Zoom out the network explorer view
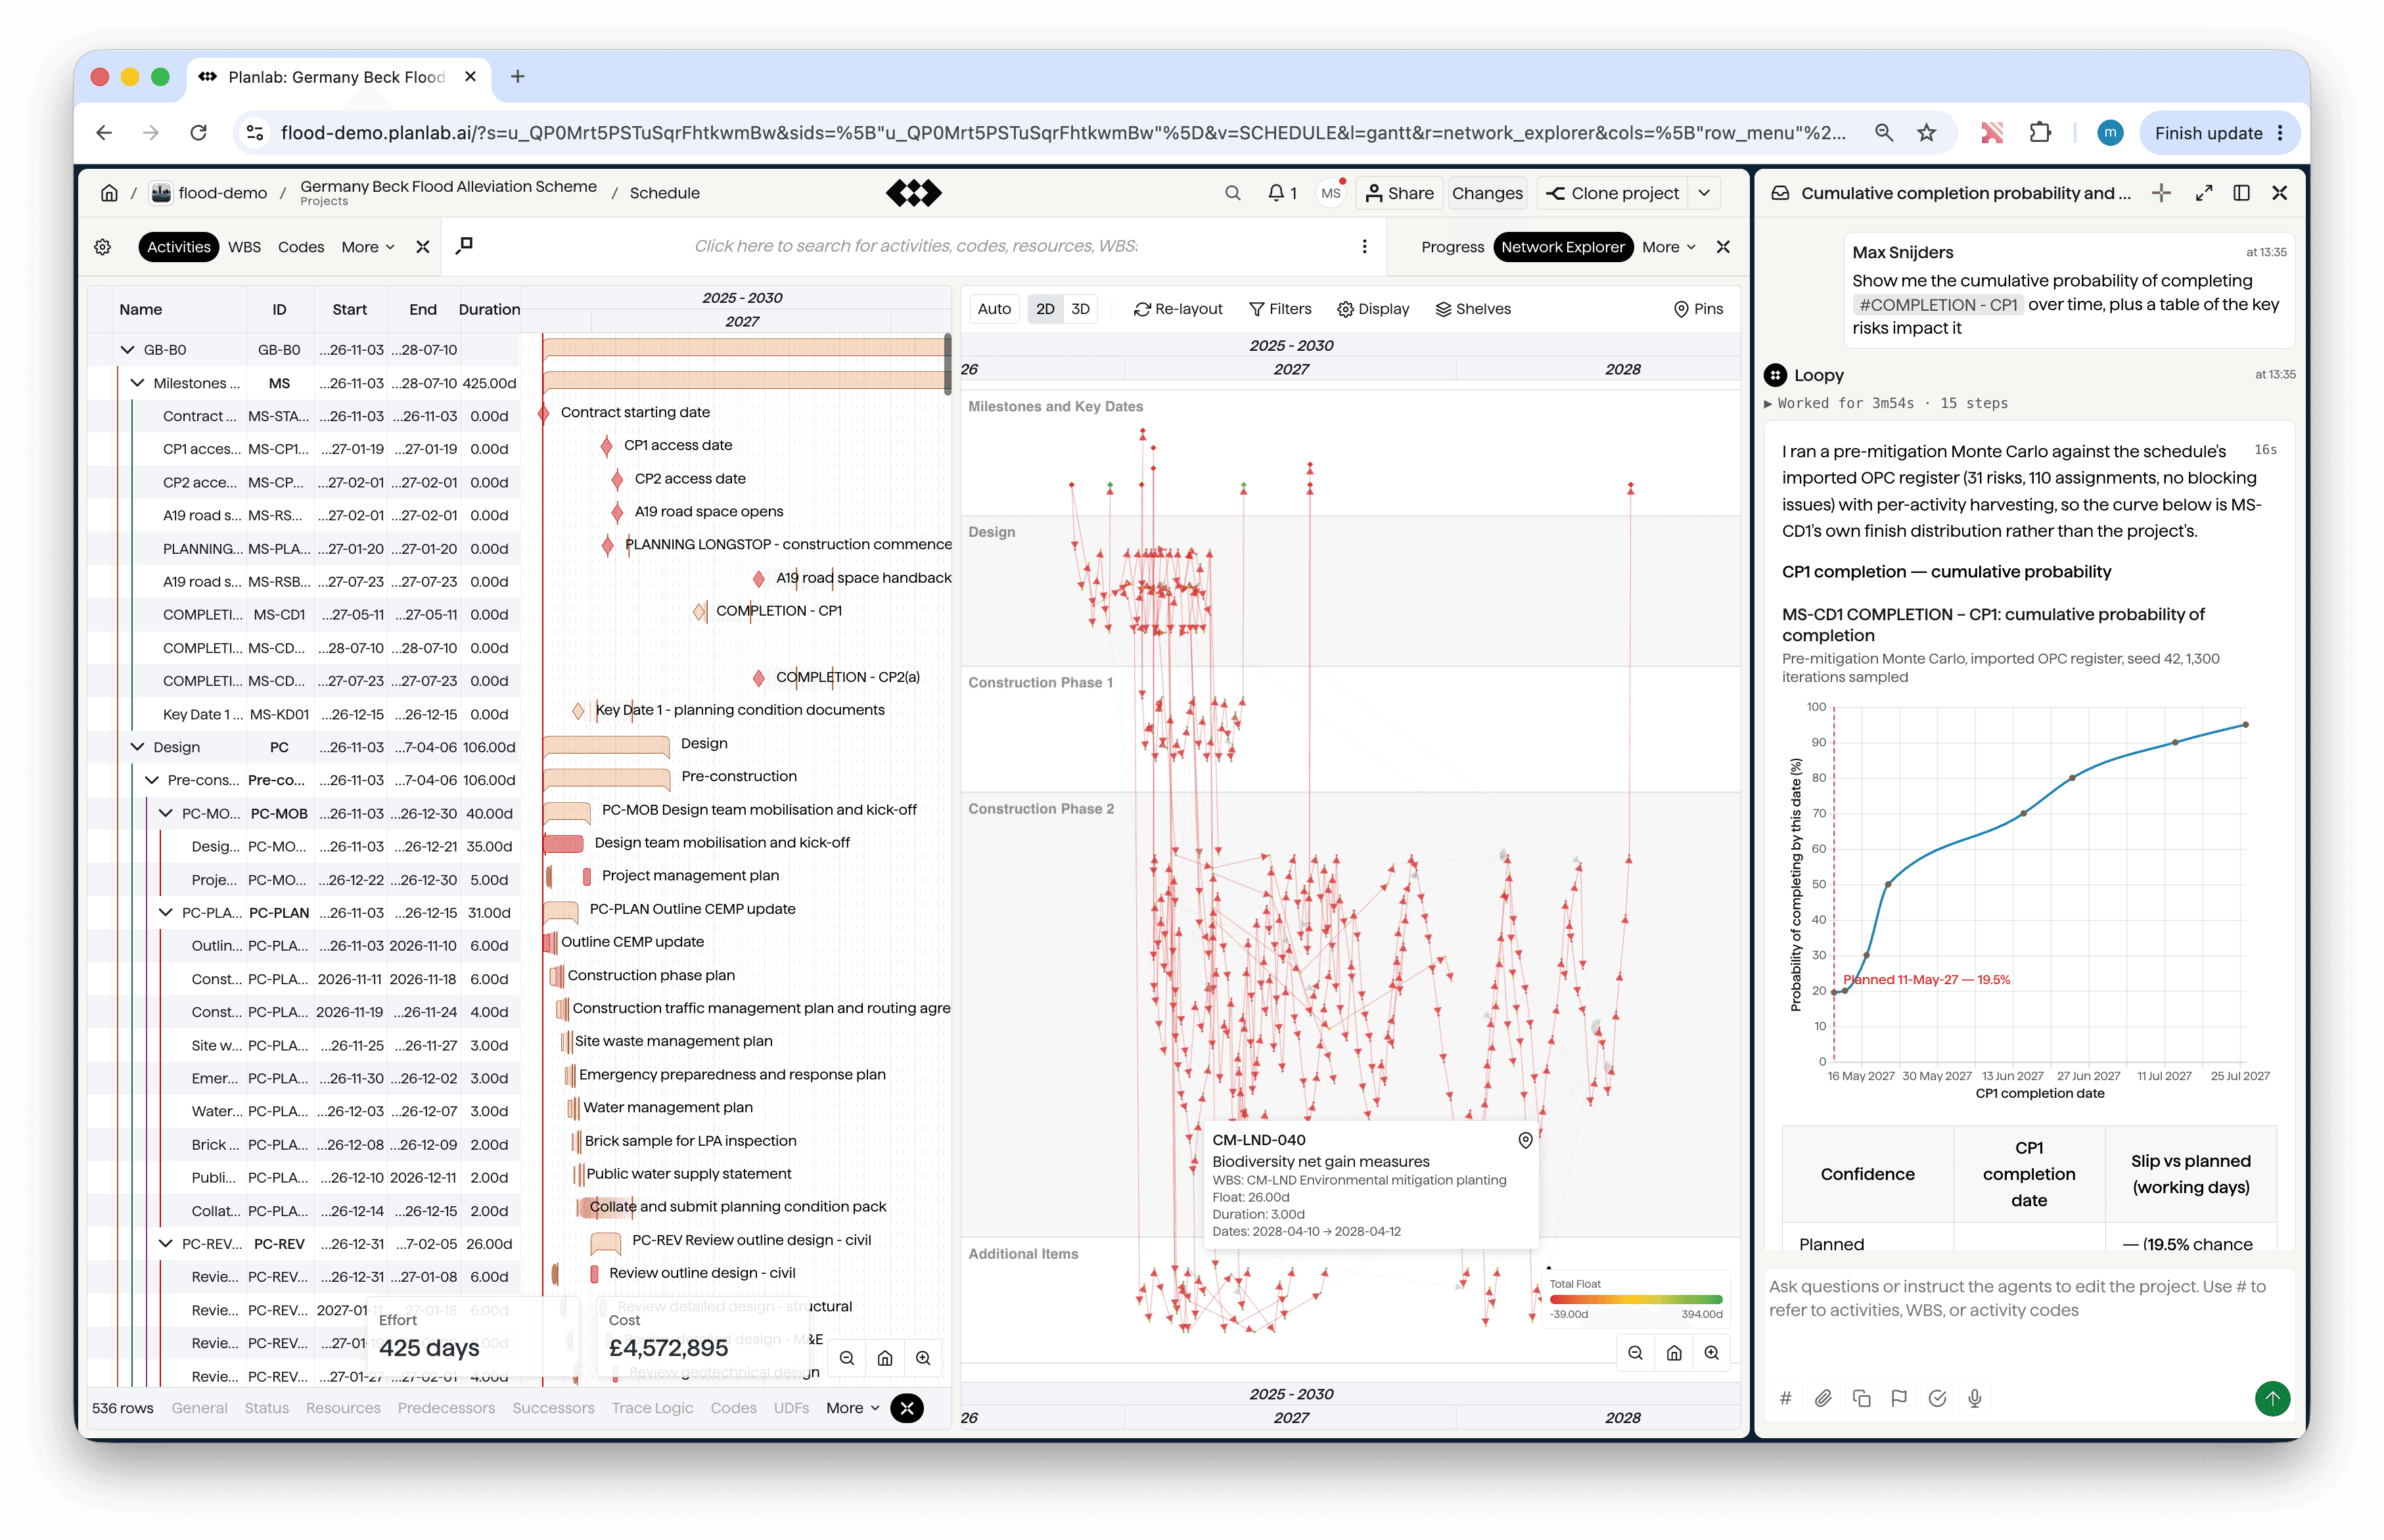Viewport: 2384px width, 1540px height. 1635,1353
